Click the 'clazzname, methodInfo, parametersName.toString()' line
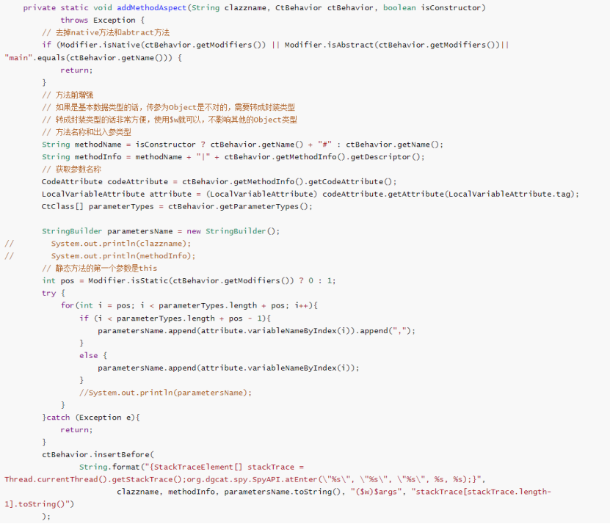Screen dimensions: 610x524 334,492
